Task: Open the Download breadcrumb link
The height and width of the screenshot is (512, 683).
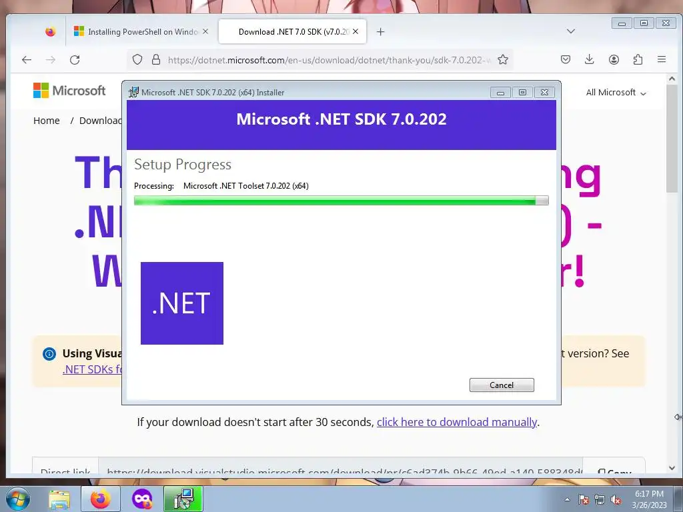Action: [x=100, y=121]
